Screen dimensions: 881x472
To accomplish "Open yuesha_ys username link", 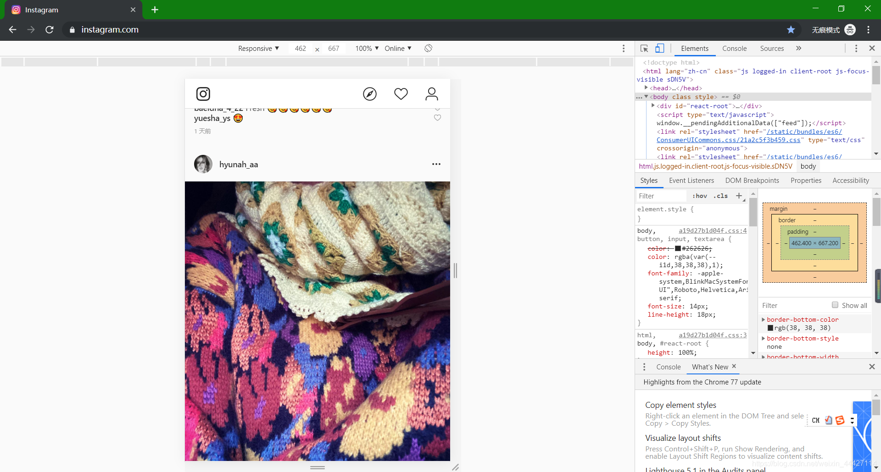I will [212, 118].
